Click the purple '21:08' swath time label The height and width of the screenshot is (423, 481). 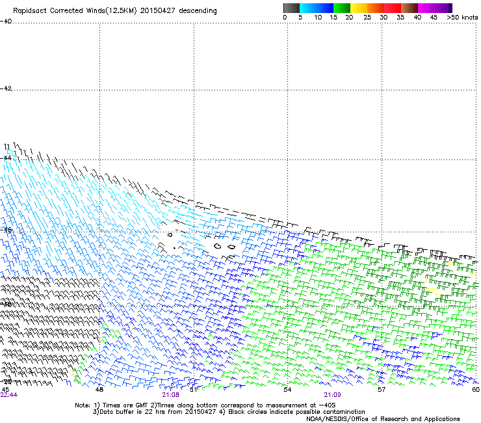pos(170,395)
